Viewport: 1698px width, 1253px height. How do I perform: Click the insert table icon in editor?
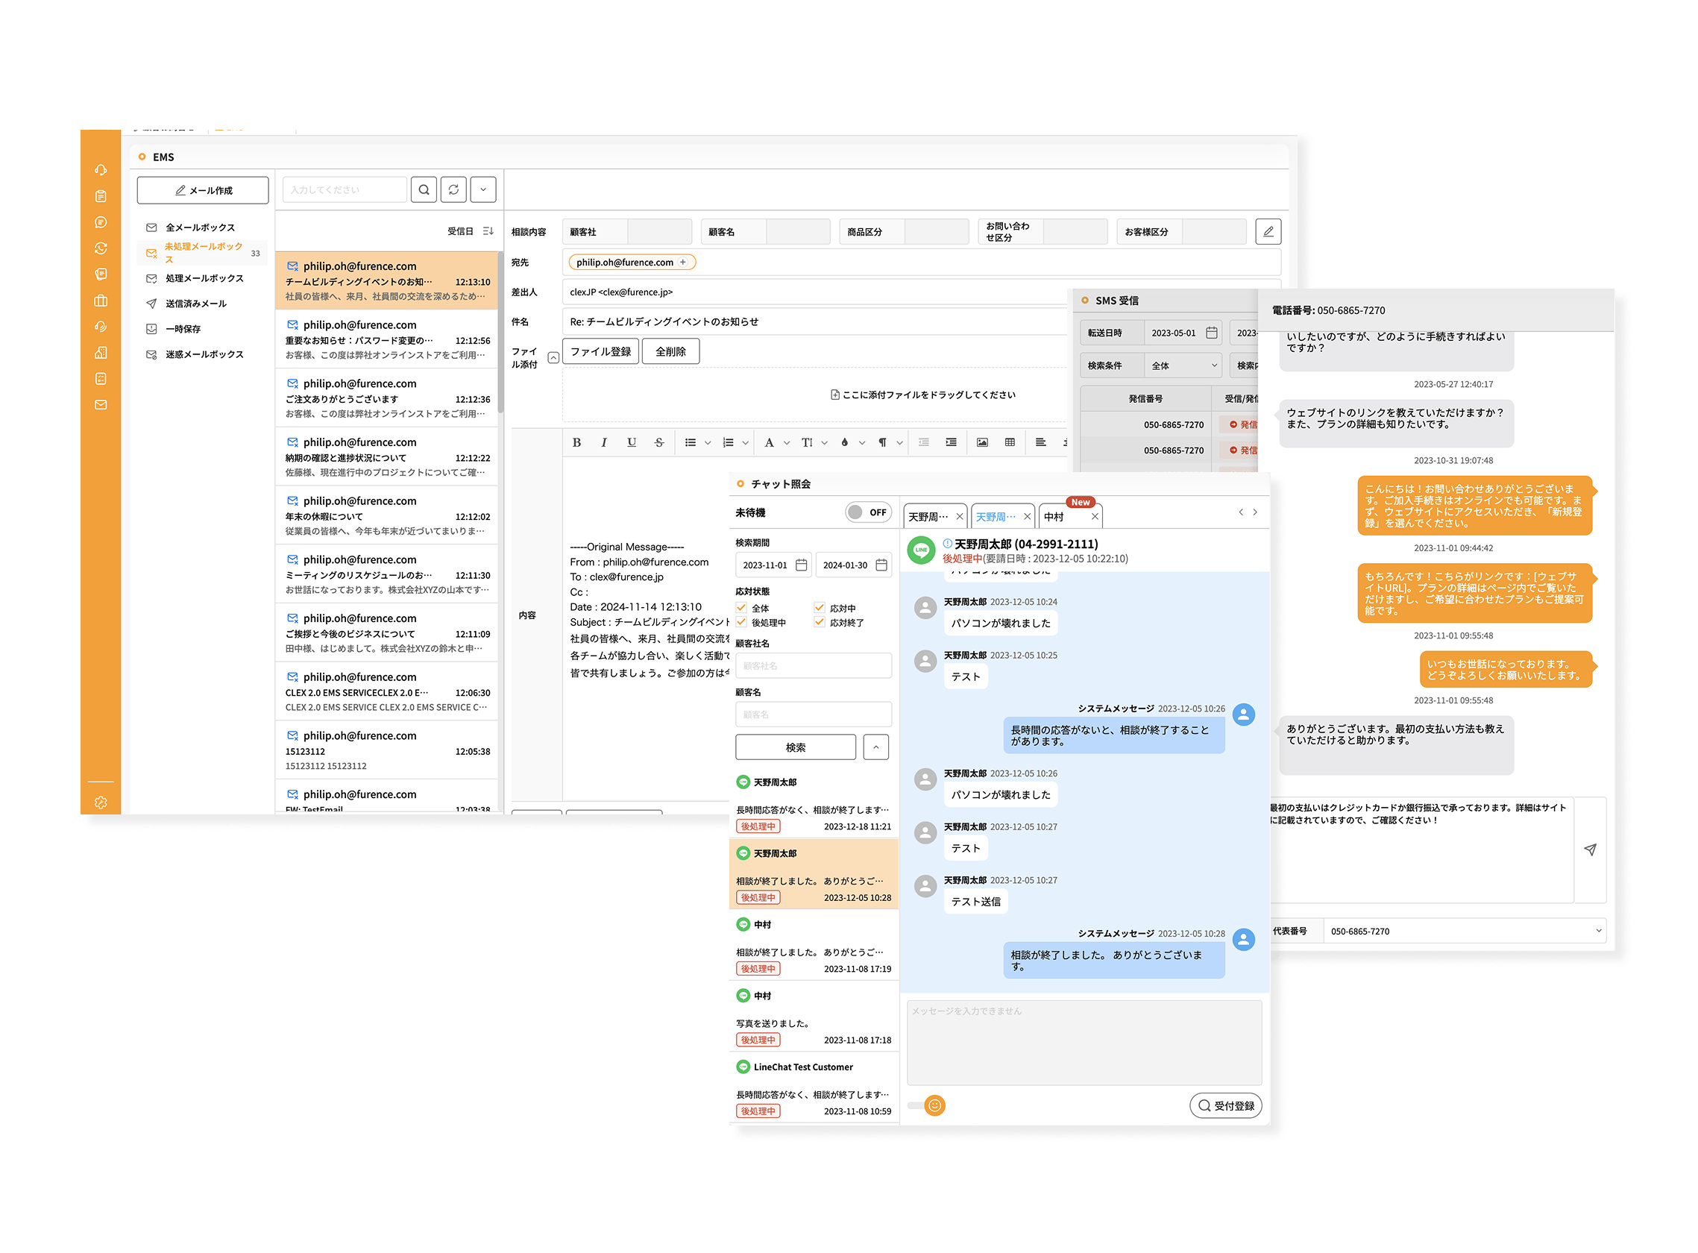tap(1010, 442)
